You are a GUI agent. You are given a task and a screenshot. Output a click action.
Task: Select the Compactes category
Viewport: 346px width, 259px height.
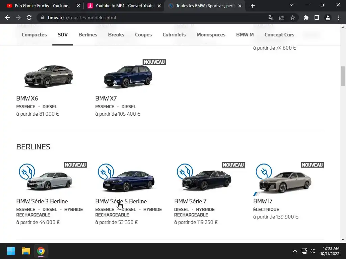[x=34, y=35]
